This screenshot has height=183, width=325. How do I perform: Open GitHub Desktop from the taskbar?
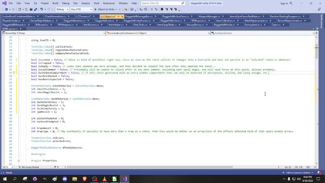tap(35, 179)
